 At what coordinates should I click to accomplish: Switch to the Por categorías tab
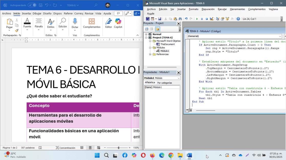(164, 83)
